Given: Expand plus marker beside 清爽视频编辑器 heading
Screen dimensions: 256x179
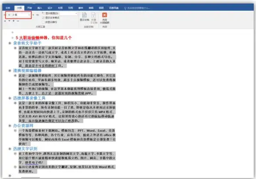Looking at the screenshot, I should [10, 71].
